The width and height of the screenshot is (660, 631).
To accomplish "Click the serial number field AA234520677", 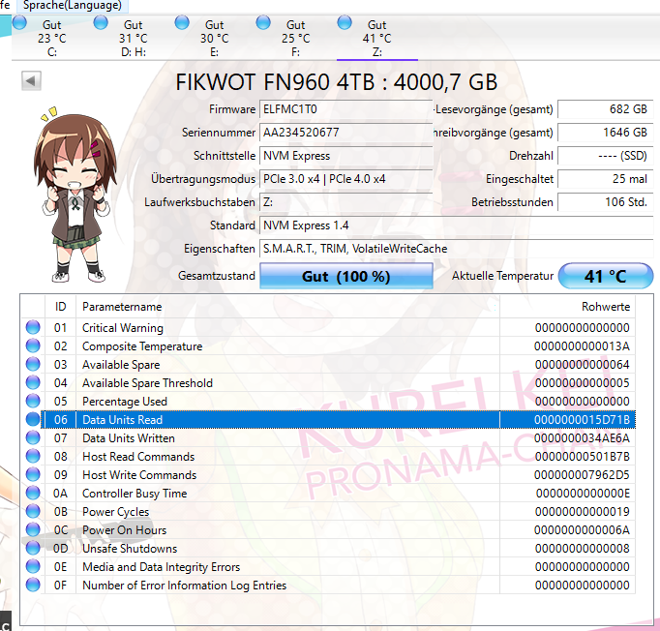I will pyautogui.click(x=346, y=133).
